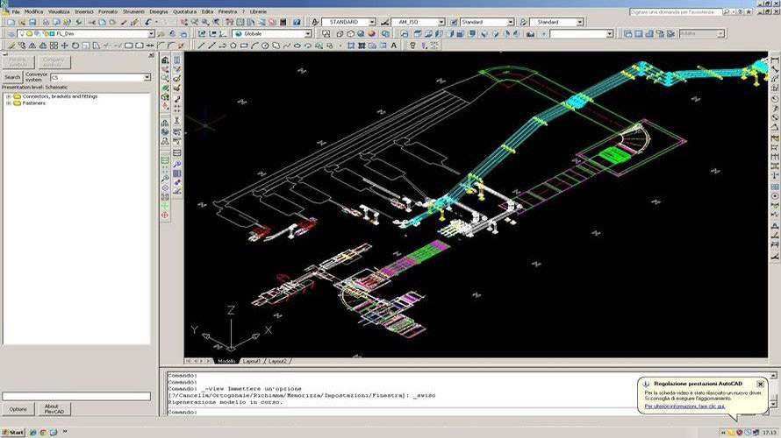
Task: Switch to the Modello tab
Action: pyautogui.click(x=226, y=361)
